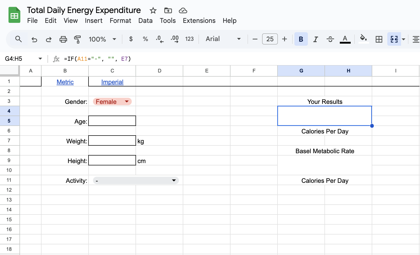Rename the Total Daily Energy Expenditure title
The image size is (420, 255).
(x=84, y=10)
